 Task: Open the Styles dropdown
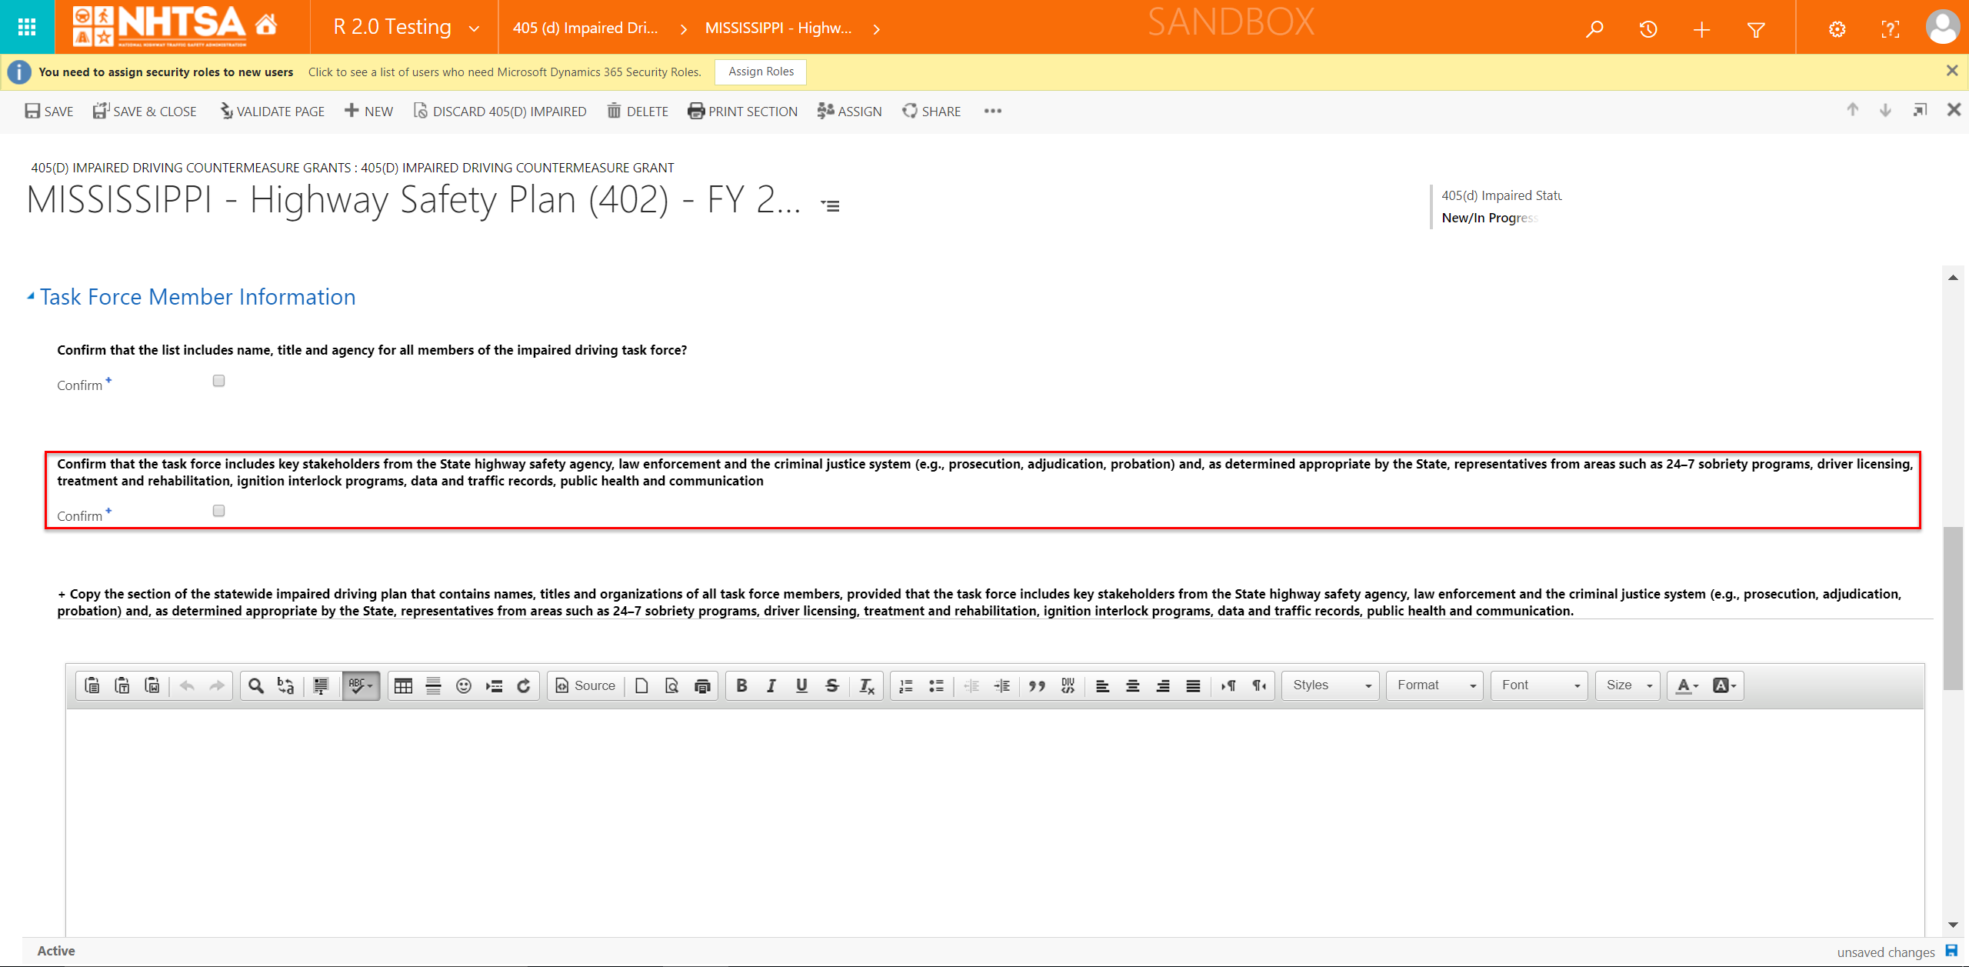1331,685
